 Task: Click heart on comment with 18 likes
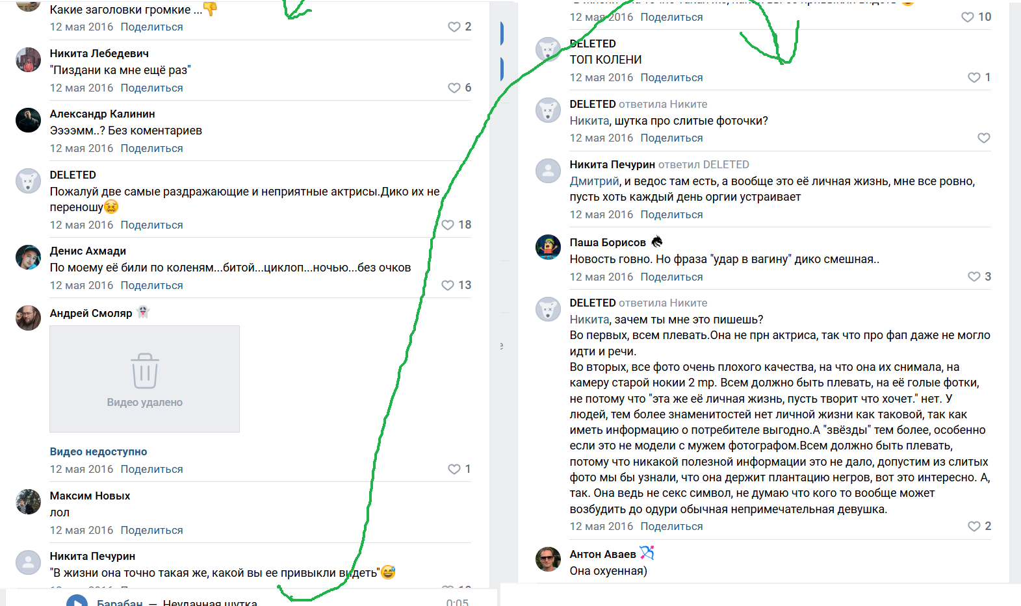448,225
